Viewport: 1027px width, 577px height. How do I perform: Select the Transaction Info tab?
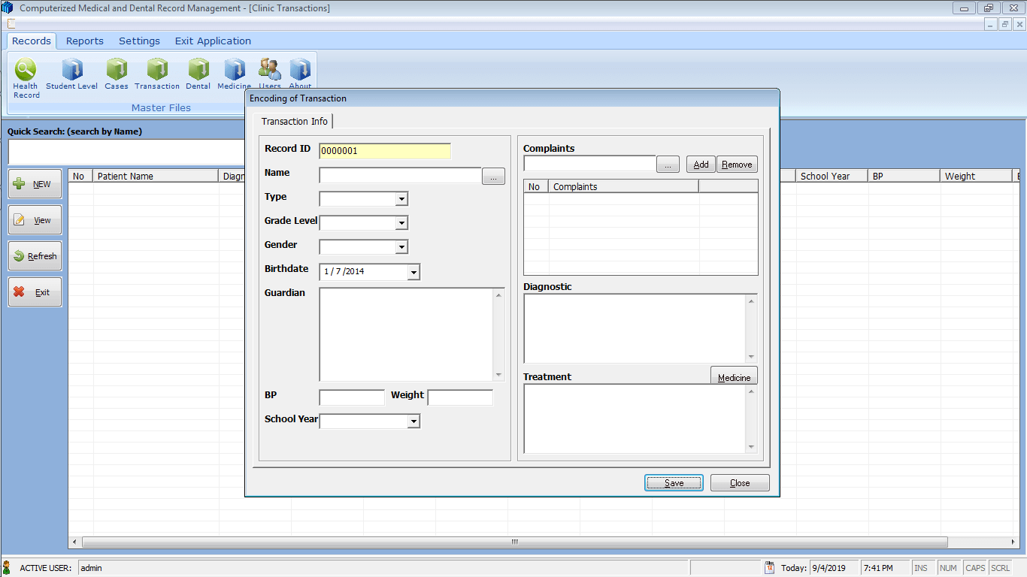tap(295, 121)
